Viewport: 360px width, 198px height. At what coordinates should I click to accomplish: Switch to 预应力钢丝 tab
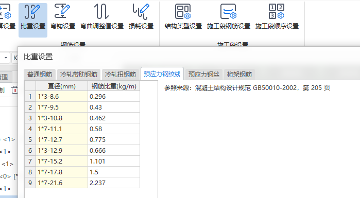tap(204, 75)
